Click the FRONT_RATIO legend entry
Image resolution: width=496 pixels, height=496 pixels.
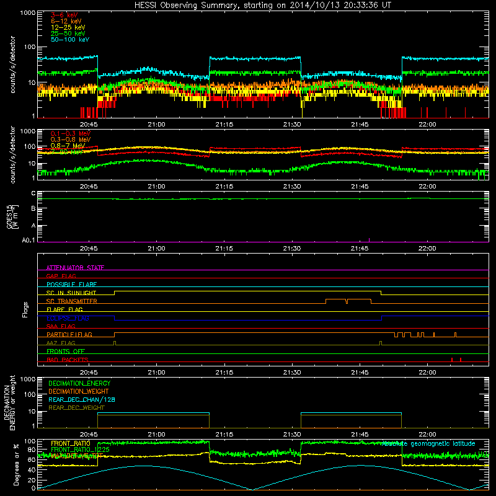coord(71,443)
